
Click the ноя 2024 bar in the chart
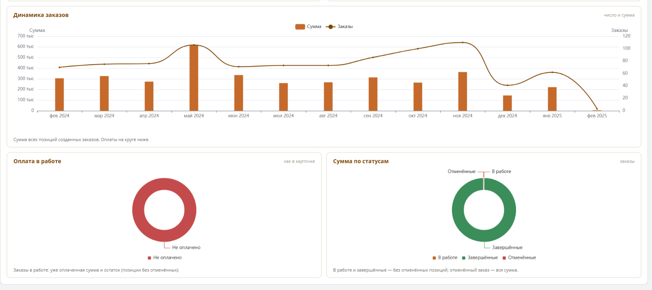point(463,91)
